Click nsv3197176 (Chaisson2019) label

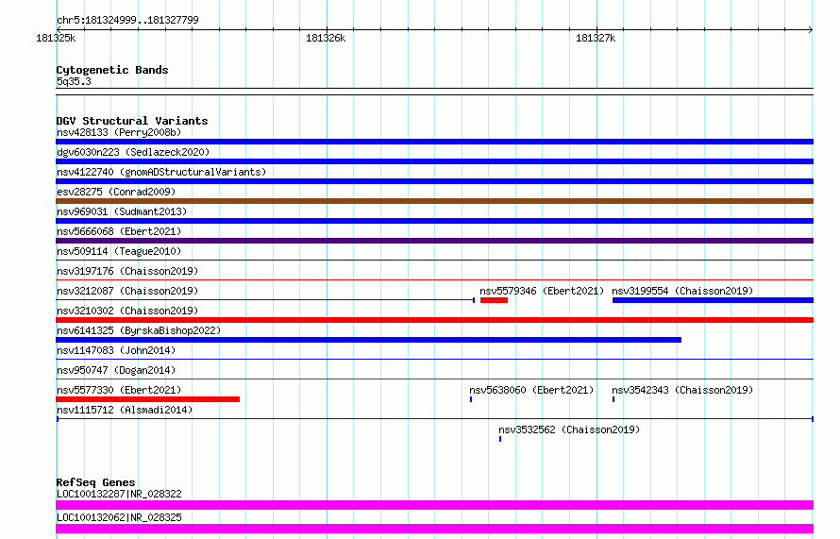pos(127,271)
